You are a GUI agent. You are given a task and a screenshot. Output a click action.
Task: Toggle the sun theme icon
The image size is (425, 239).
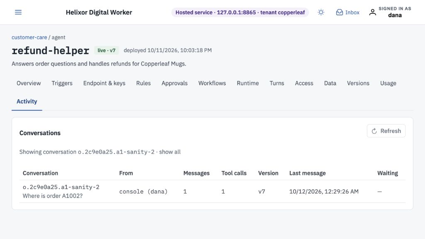click(321, 12)
